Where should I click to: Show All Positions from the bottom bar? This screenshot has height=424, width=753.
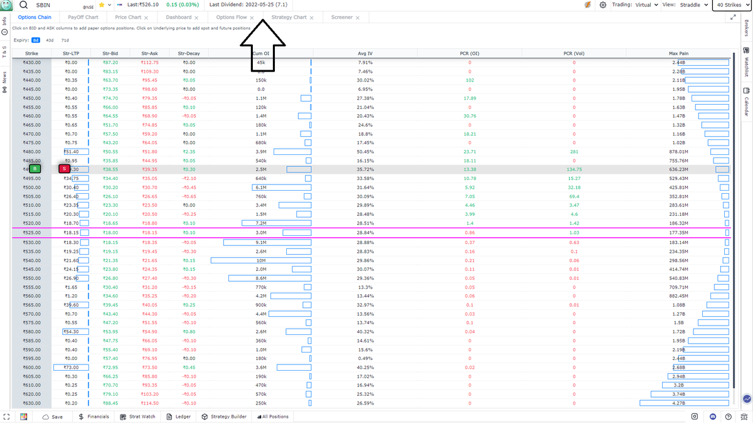click(x=273, y=416)
